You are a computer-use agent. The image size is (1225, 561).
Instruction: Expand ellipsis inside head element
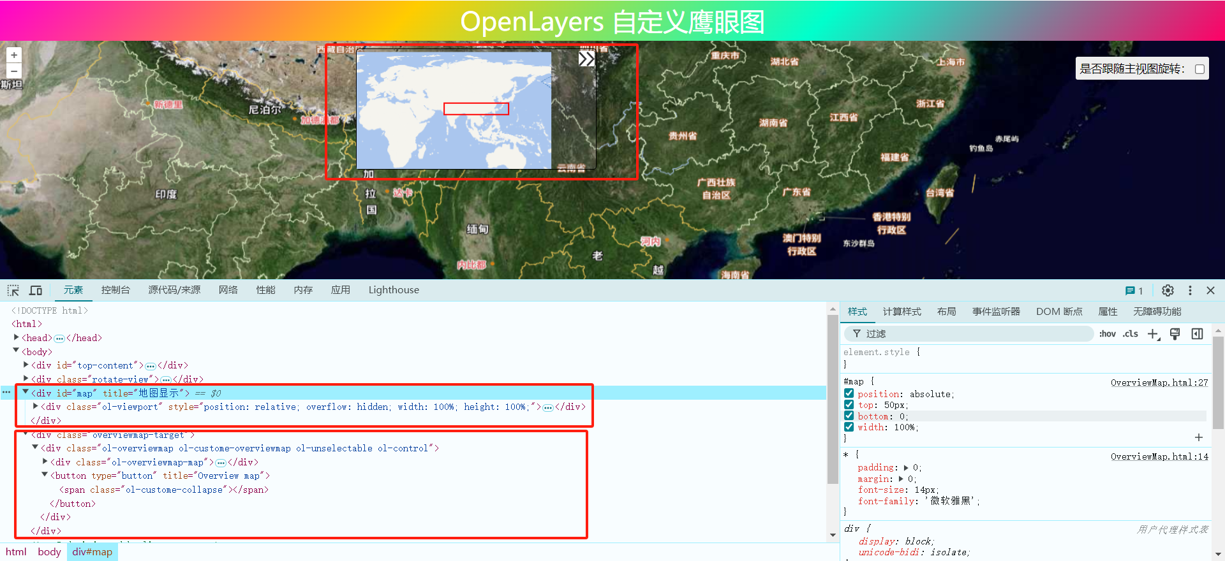click(x=59, y=339)
